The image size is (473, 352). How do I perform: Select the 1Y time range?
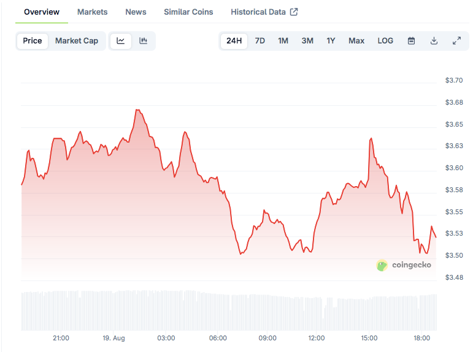(331, 41)
